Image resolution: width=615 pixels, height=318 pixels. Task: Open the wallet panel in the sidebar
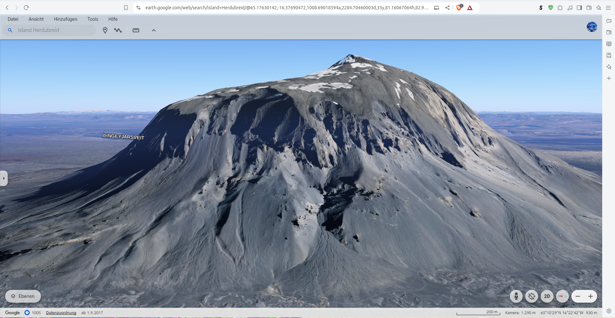609,32
